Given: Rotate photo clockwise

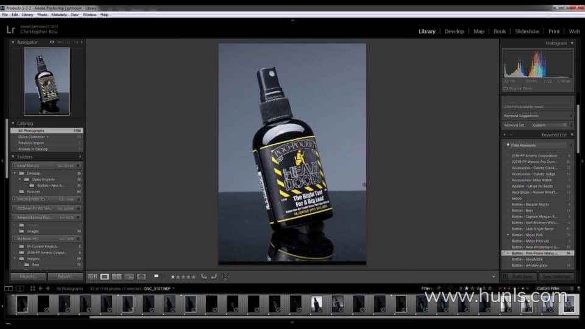Looking at the screenshot, I should [x=214, y=277].
